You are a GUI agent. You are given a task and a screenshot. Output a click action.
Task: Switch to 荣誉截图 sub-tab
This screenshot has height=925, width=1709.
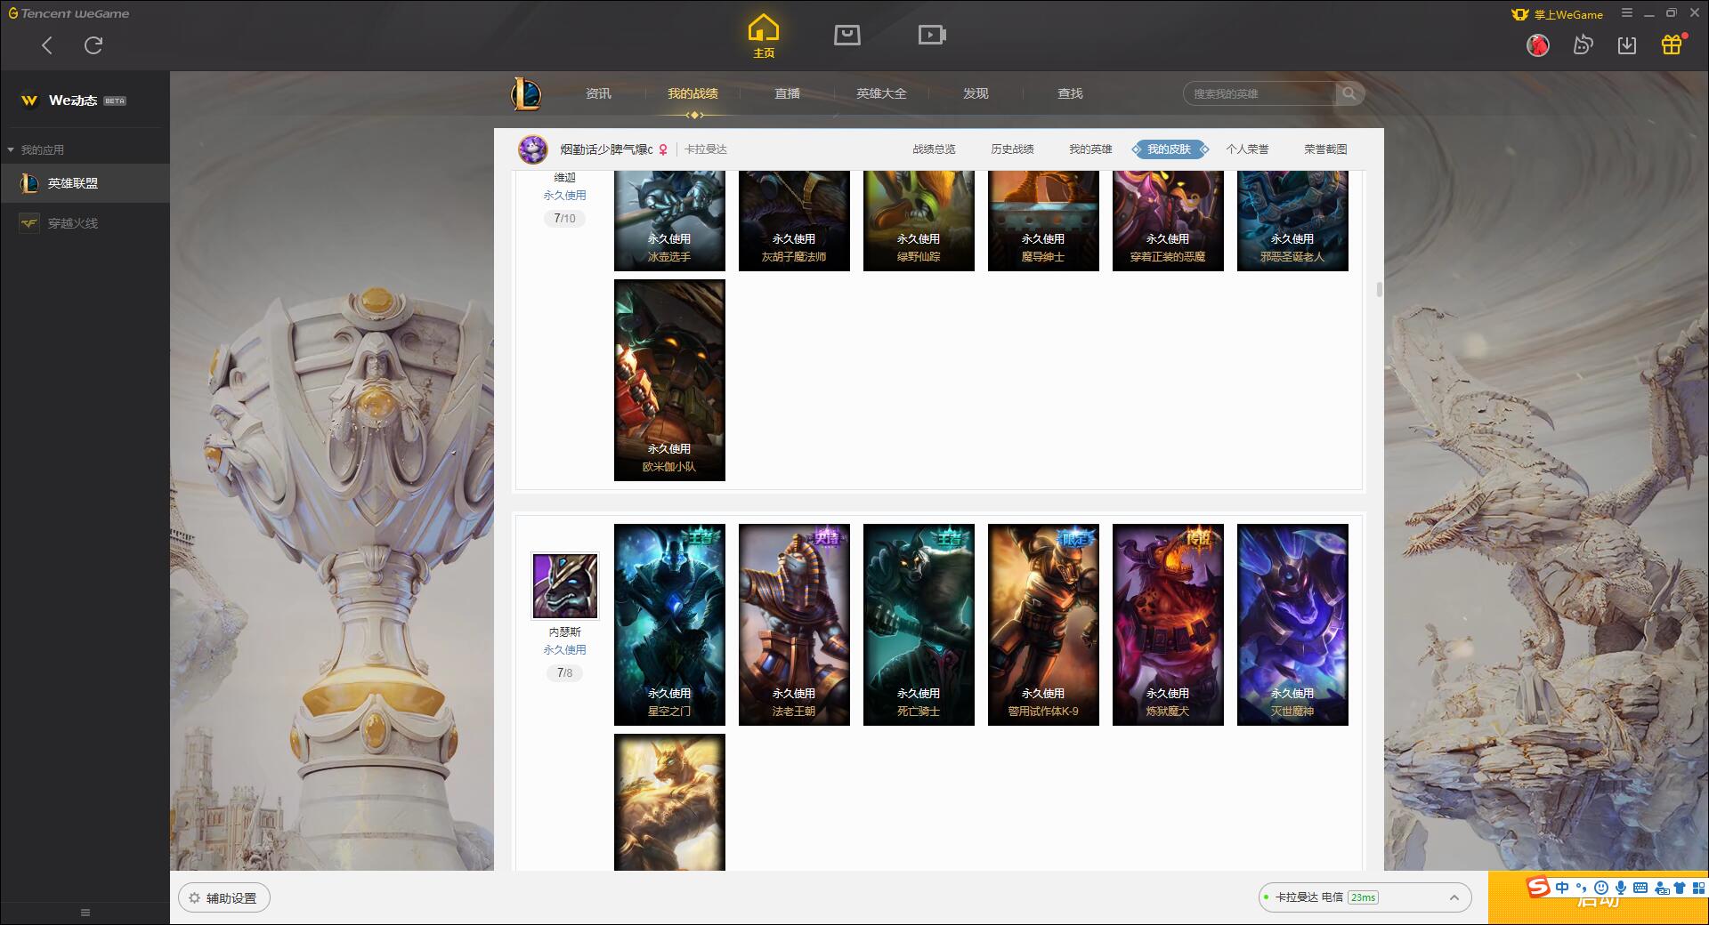tap(1325, 149)
